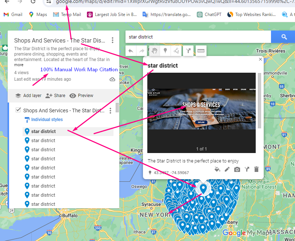Viewport: 295px width, 241px height.
Task: Open the map title three-dot menu
Action: pos(113,40)
